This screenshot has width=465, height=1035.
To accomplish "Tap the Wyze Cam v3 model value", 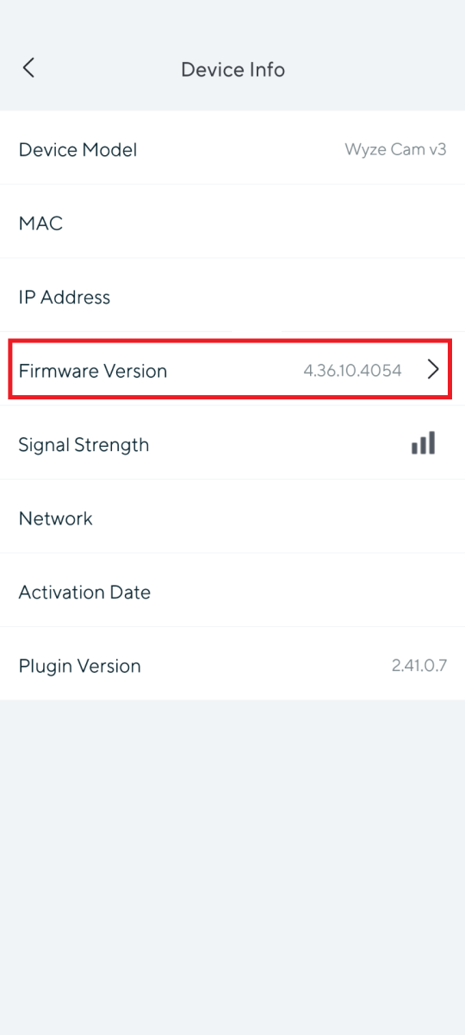I will tap(395, 149).
